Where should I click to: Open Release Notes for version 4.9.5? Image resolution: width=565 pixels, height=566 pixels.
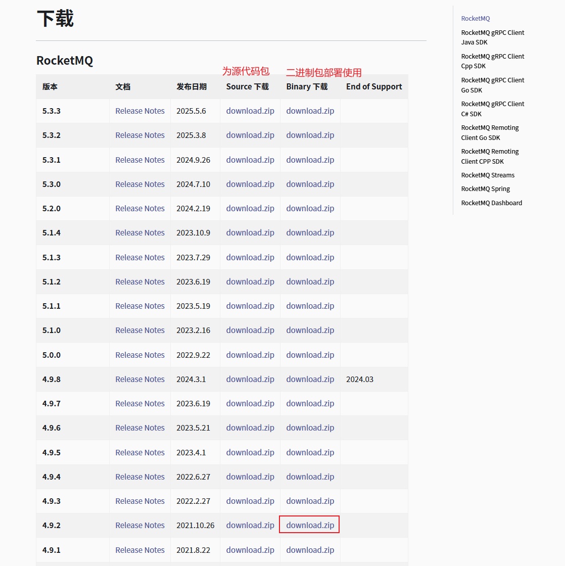pos(139,452)
